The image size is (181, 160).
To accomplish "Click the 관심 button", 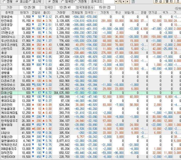I will (x=158, y=2).
